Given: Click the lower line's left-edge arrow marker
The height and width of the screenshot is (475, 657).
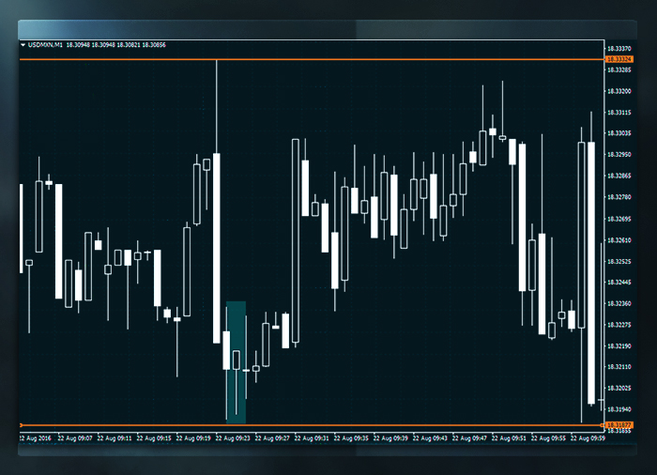Looking at the screenshot, I should tap(22, 425).
